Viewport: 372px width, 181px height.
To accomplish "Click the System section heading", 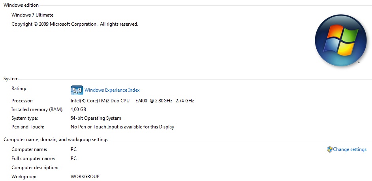I will [11, 79].
